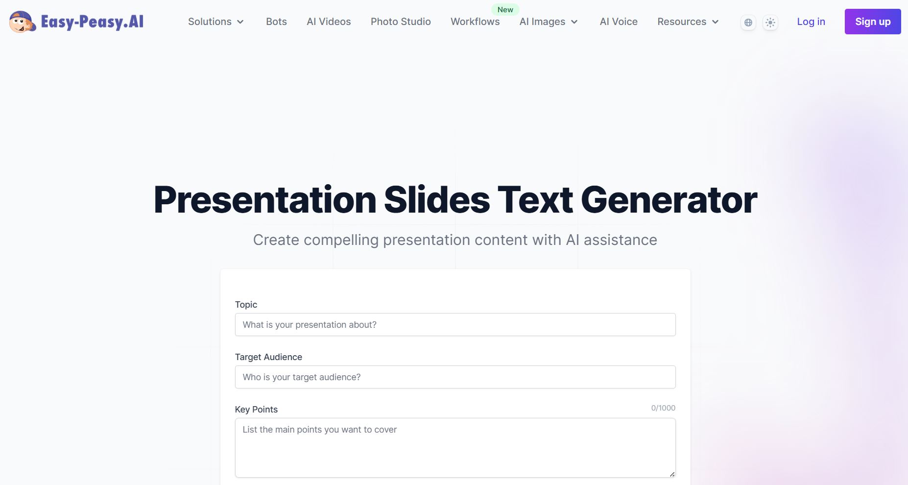Expand the AI Images dropdown menu
Screen dimensions: 908x485
[x=549, y=22]
